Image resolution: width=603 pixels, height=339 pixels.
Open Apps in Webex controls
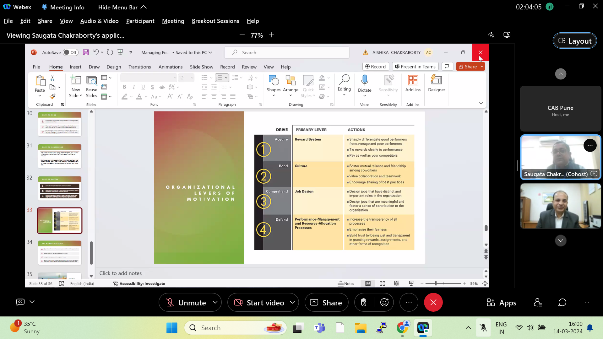501,303
